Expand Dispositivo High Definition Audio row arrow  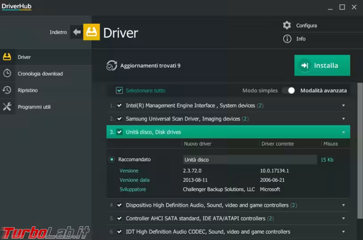click(x=343, y=205)
